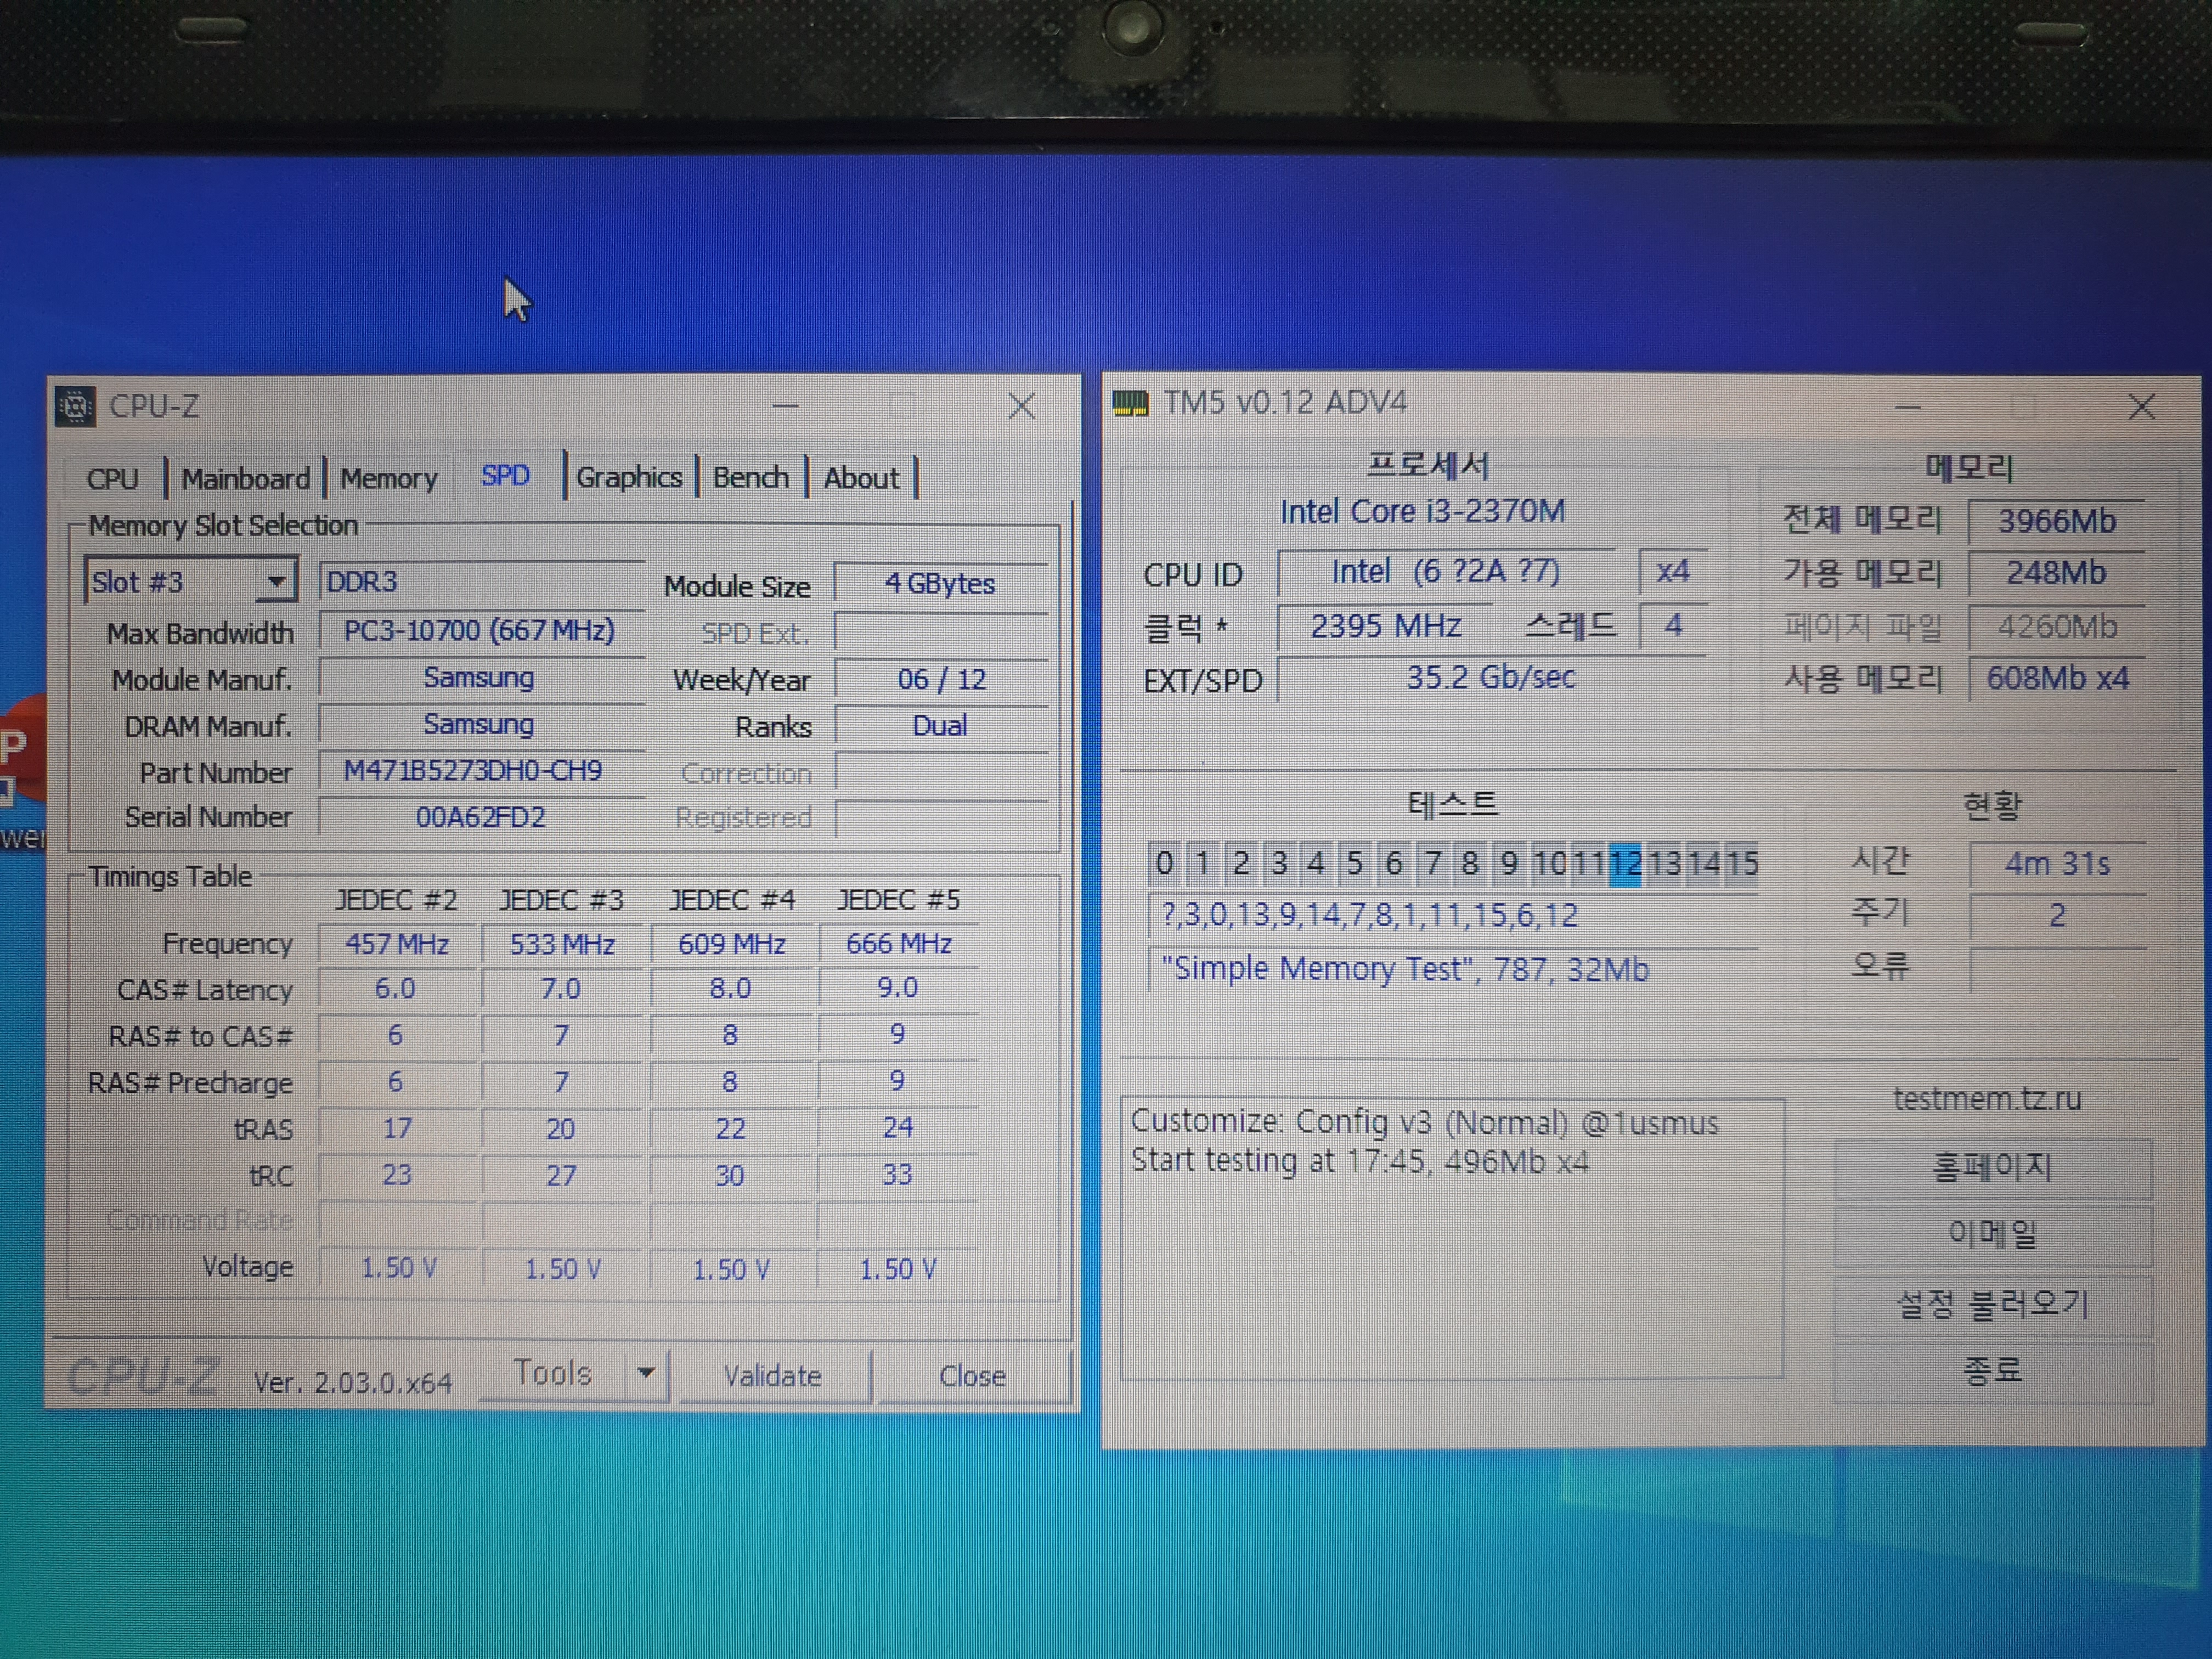Select the SPD tab
This screenshot has height=1659, width=2212.
pyautogui.click(x=505, y=476)
